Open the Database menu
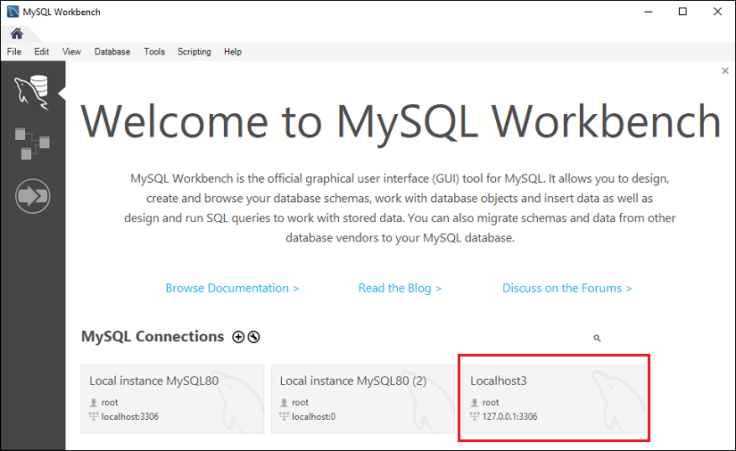This screenshot has width=736, height=451. (x=112, y=52)
